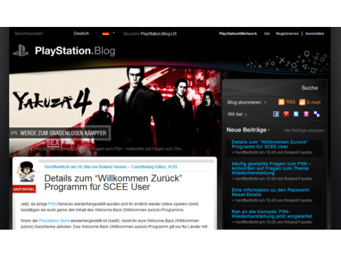Click the Hauptartikel red label
341x256 pixels.
tap(24, 189)
